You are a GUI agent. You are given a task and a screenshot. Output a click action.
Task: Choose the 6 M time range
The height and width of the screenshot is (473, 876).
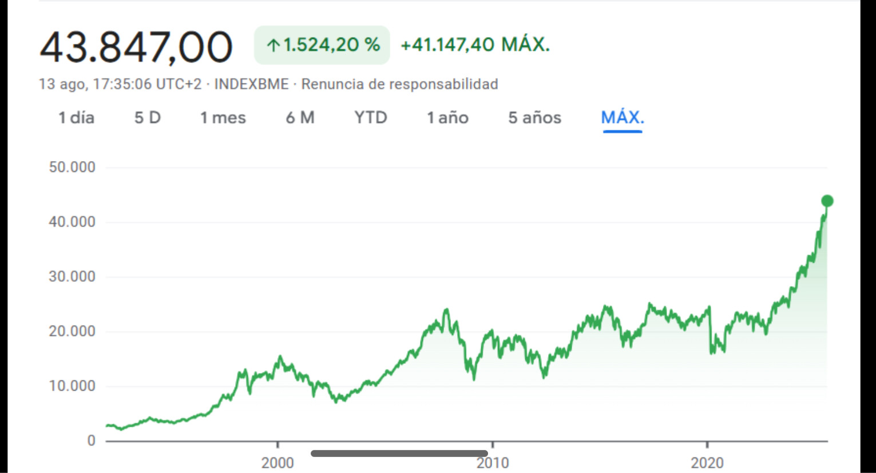point(300,118)
